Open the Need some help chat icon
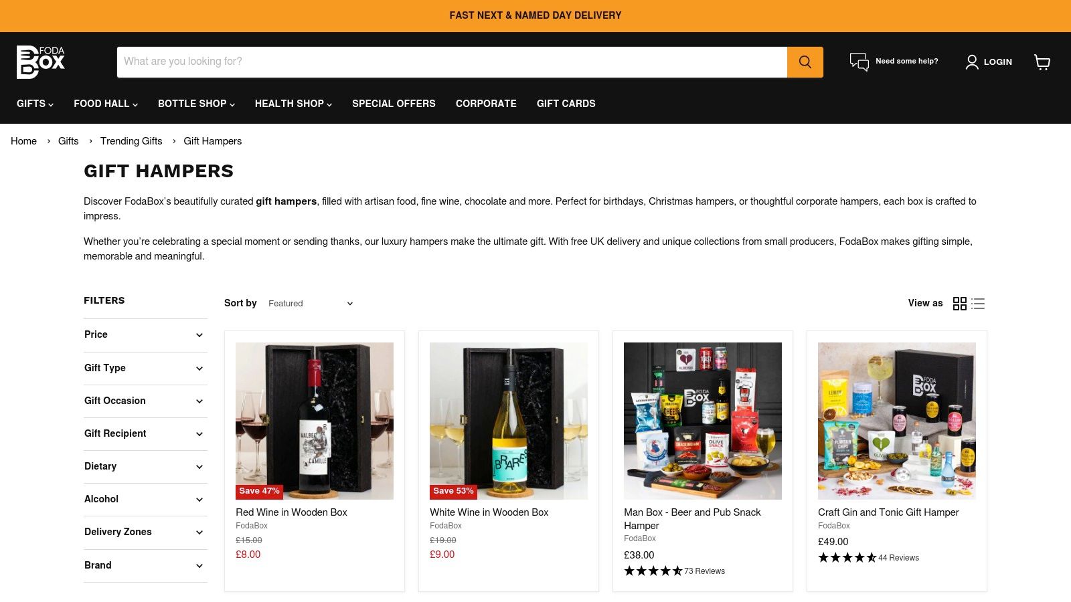This screenshot has width=1071, height=602. tap(859, 62)
